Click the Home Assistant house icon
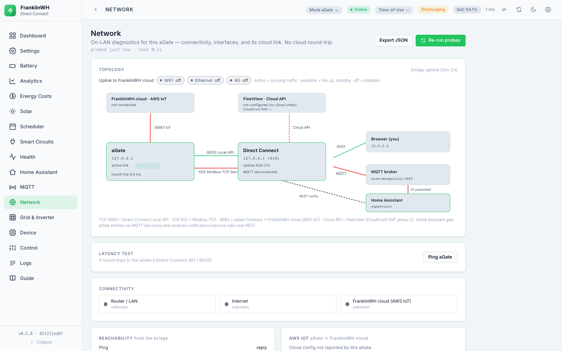The image size is (562, 351). tap(12, 172)
